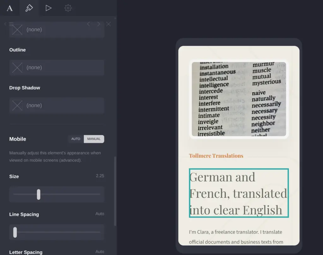Click the Mobile section heading
323x255 pixels.
tap(18, 139)
